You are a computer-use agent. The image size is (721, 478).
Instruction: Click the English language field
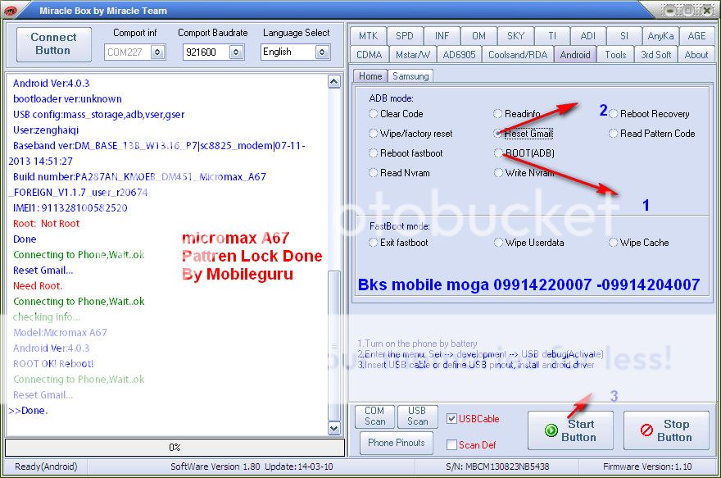pyautogui.click(x=288, y=52)
